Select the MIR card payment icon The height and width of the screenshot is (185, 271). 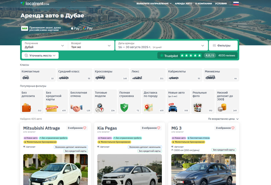(24, 29)
